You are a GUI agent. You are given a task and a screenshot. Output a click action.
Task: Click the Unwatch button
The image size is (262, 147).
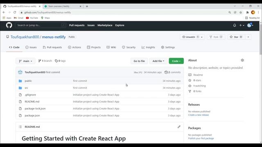click(191, 37)
